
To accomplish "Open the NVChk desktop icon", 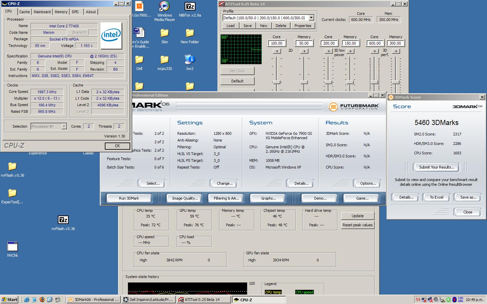I will [13, 247].
